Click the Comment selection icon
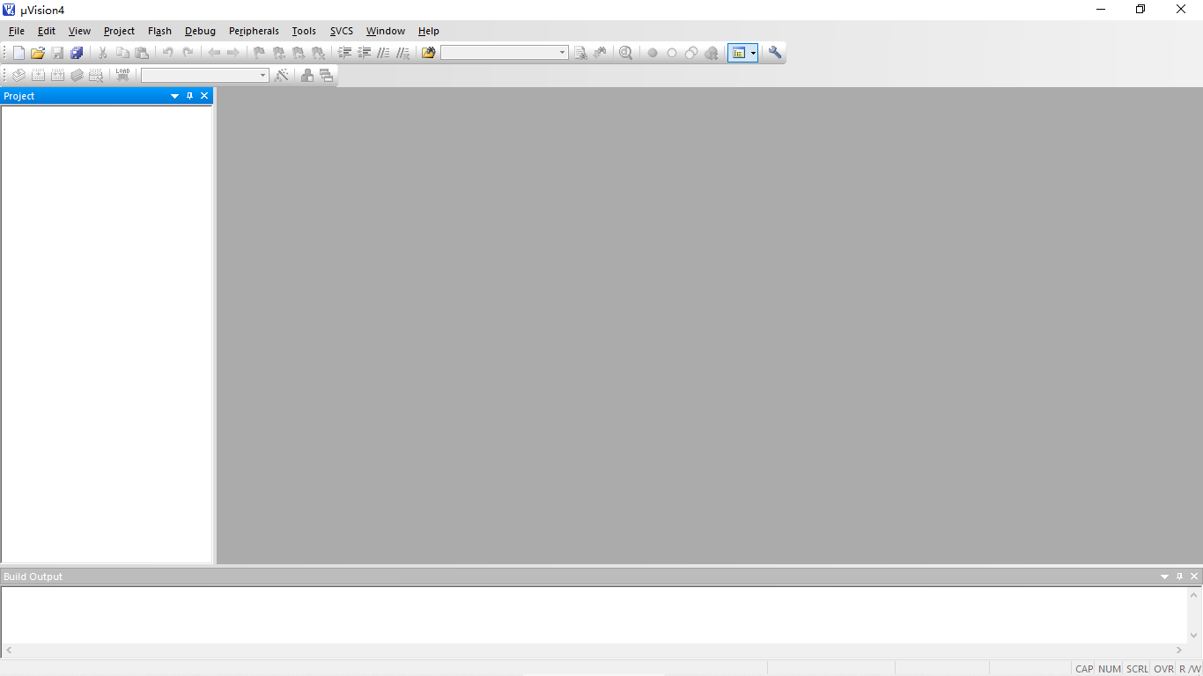This screenshot has width=1203, height=676. pyautogui.click(x=383, y=53)
